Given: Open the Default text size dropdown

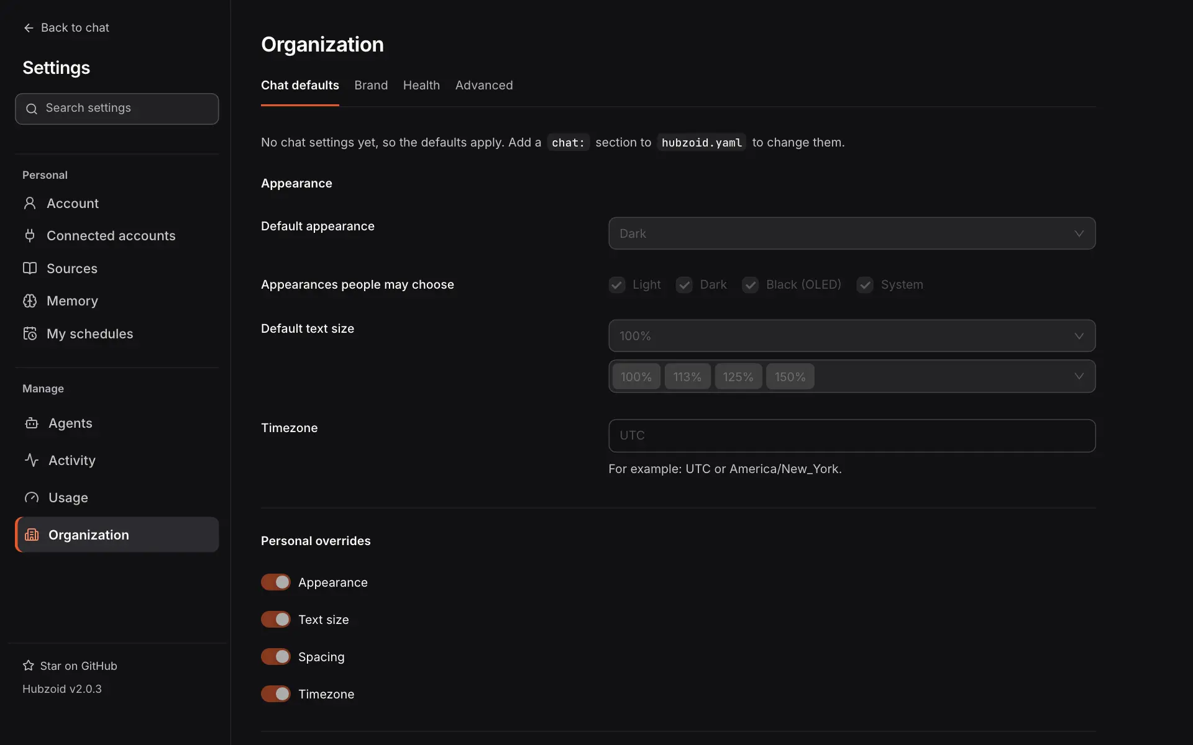Looking at the screenshot, I should (852, 336).
